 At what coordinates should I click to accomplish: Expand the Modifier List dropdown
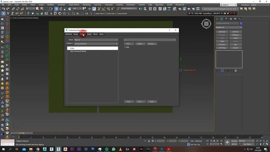click(x=229, y=27)
